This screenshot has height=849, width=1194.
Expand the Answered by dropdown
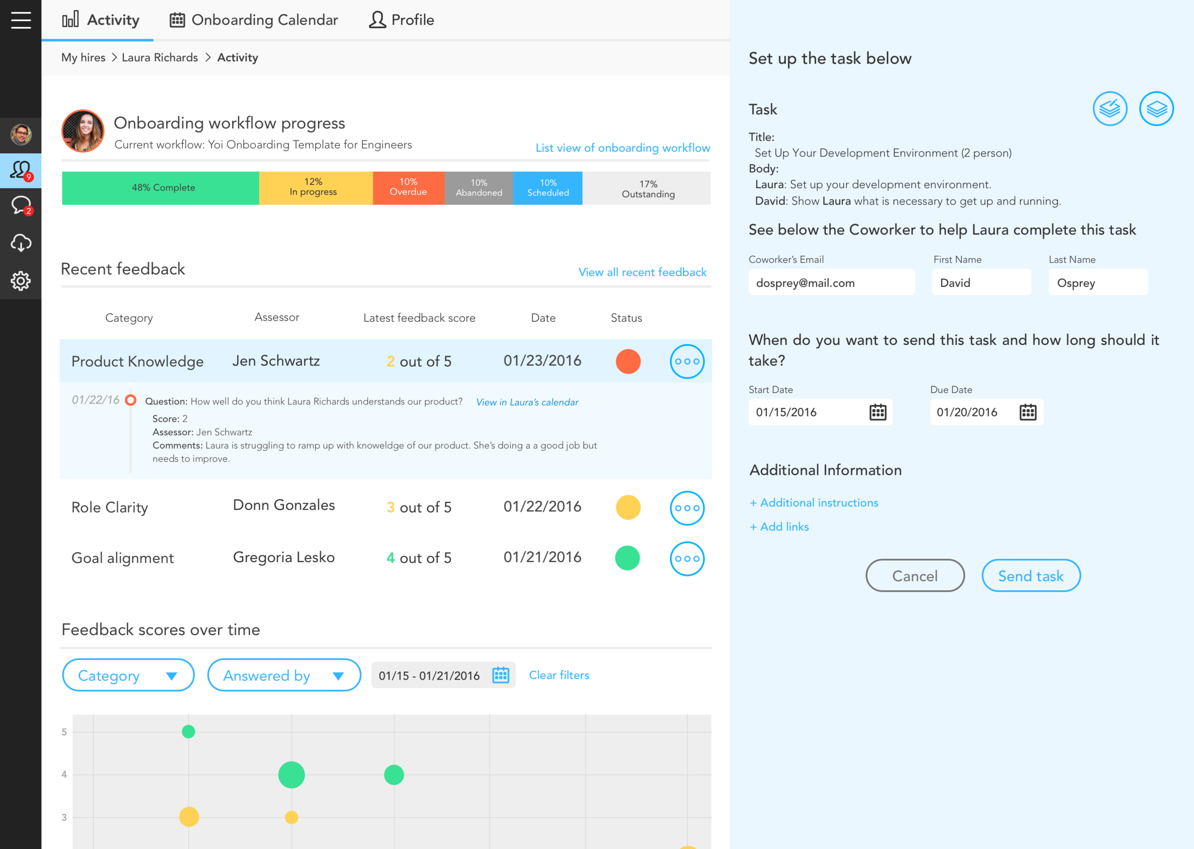click(284, 675)
